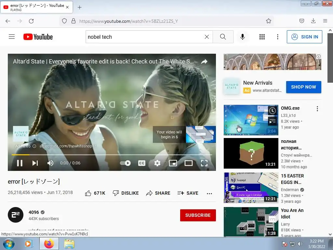The height and width of the screenshot is (250, 333).
Task: Mute the video volume
Action: (x=50, y=163)
